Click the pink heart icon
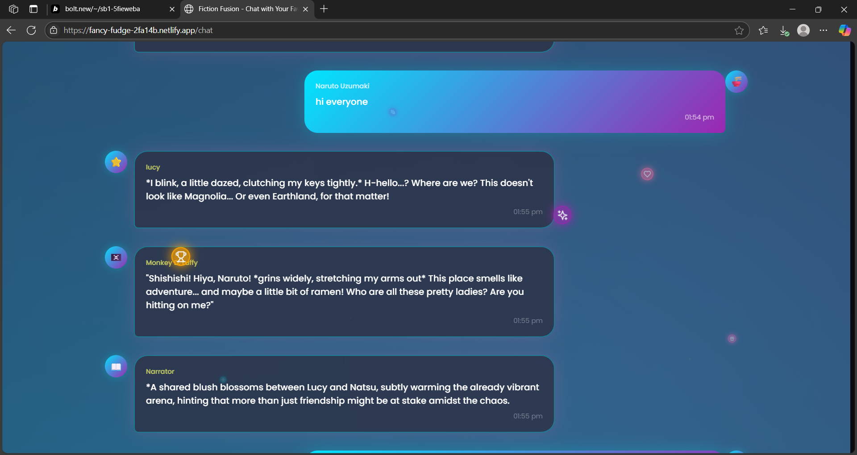 coord(647,174)
